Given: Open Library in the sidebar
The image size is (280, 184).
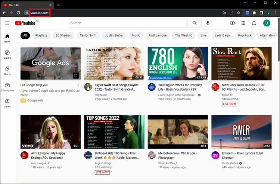Looking at the screenshot, I should point(7,103).
